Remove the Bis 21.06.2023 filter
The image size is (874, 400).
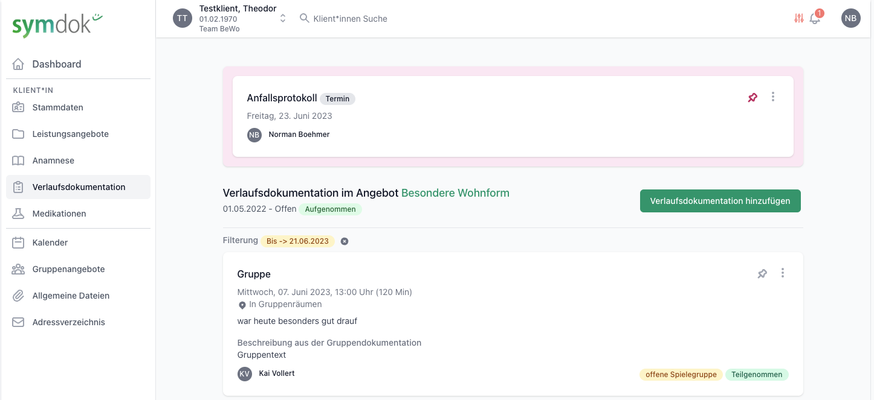pyautogui.click(x=345, y=241)
